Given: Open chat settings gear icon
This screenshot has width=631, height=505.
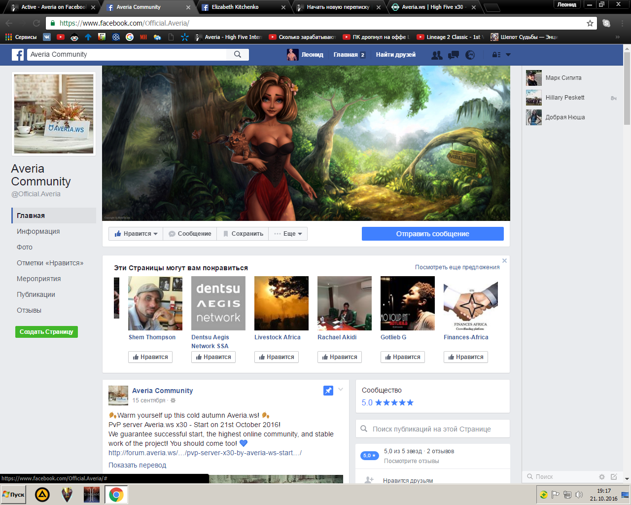Looking at the screenshot, I should pyautogui.click(x=601, y=477).
